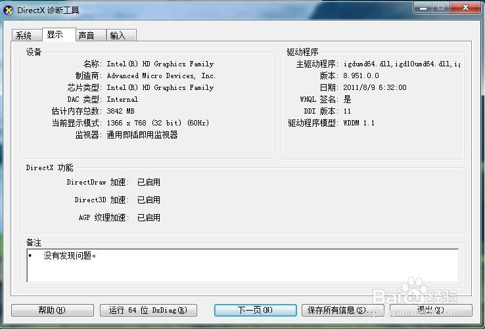485x329 pixels.
Task: Click 保存所有信息(S)... button
Action: tap(342, 310)
